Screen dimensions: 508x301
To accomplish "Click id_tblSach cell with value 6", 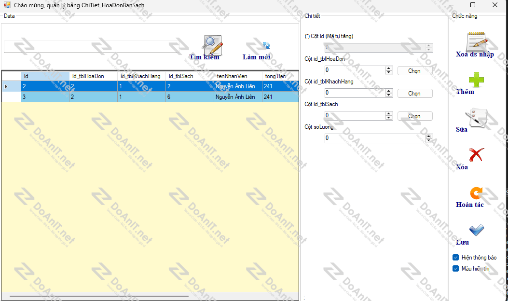I will (190, 97).
